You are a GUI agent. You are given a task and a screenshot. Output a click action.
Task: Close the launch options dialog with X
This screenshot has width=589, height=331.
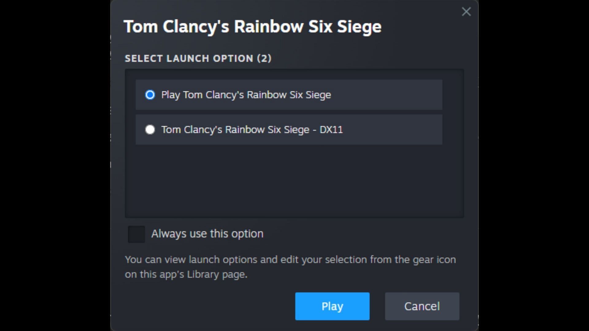(466, 12)
